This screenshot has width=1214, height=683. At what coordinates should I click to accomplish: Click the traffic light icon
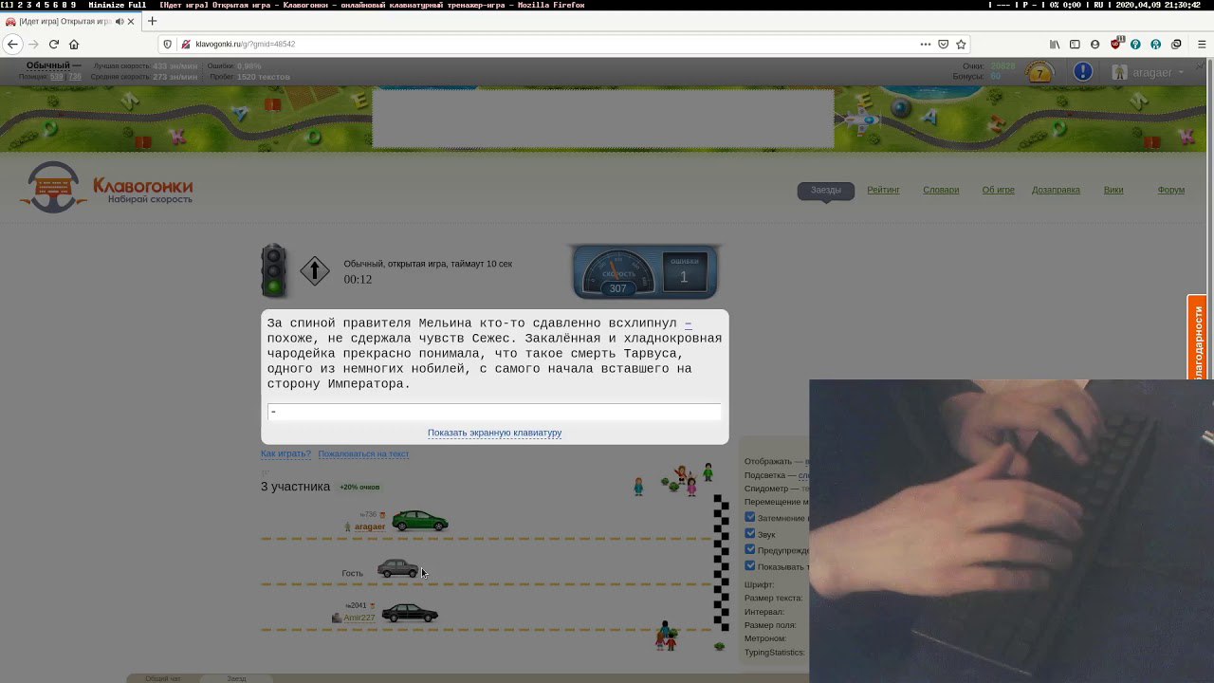(x=274, y=270)
